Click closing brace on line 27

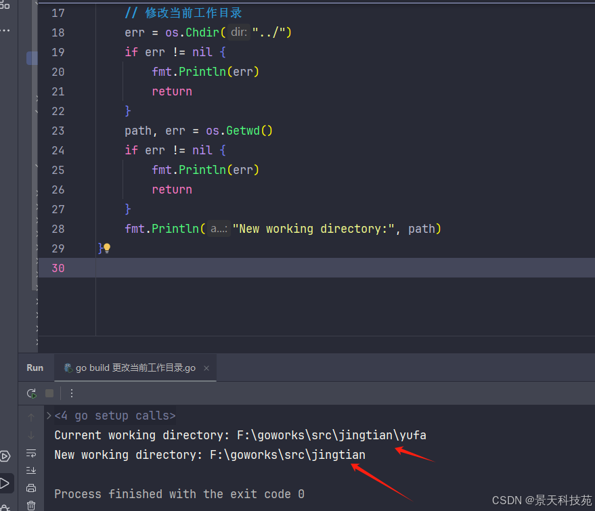coord(128,209)
